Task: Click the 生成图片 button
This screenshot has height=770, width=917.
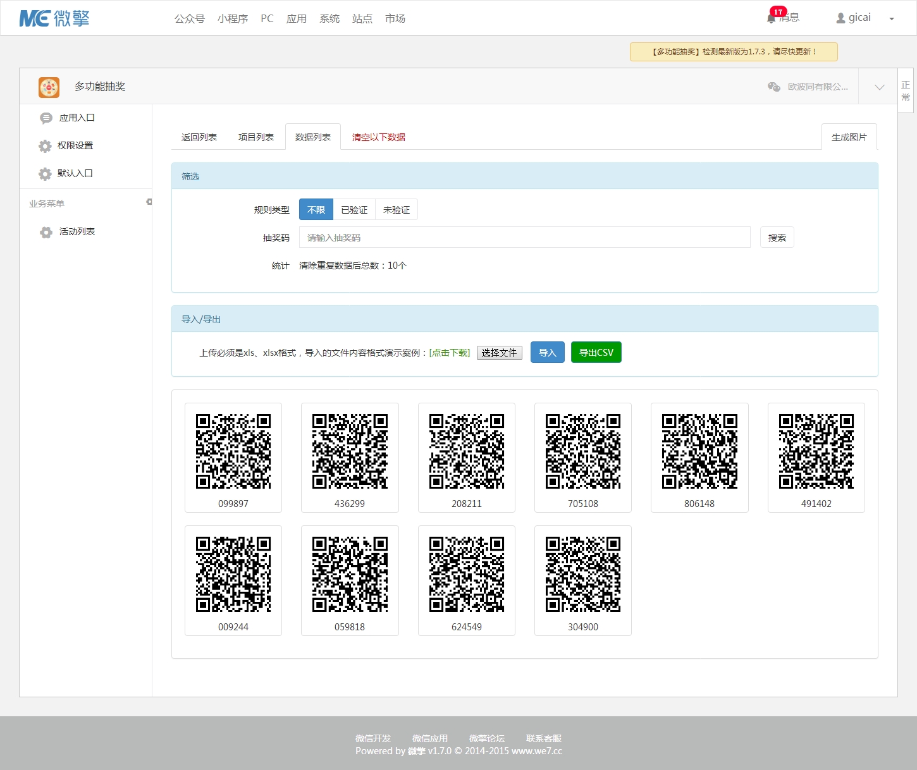Action: tap(849, 137)
